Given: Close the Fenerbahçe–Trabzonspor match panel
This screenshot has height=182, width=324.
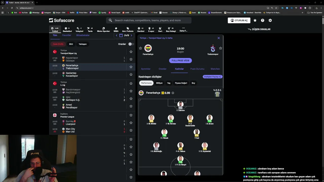Looking at the screenshot, I should pos(219,38).
